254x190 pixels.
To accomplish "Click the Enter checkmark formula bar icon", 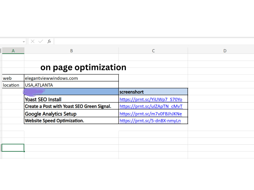I will [41, 41].
